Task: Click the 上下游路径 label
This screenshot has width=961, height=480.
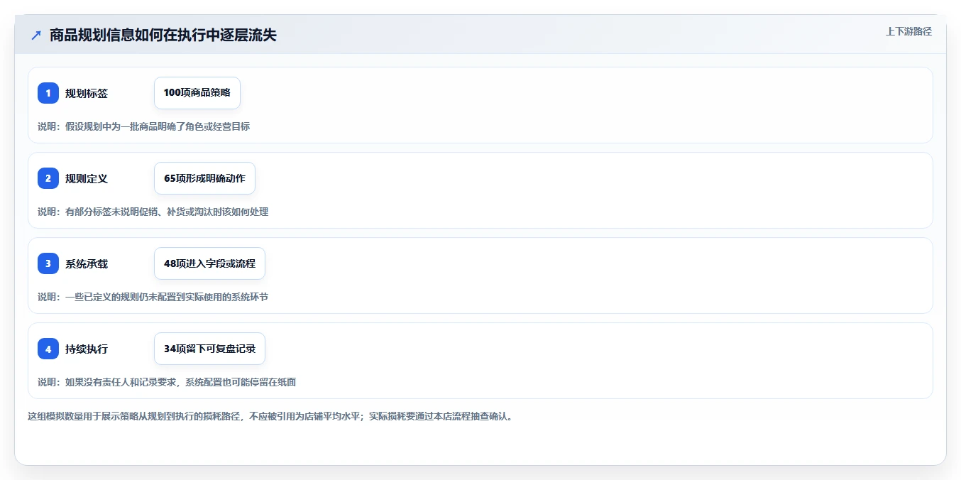Action: tap(908, 31)
